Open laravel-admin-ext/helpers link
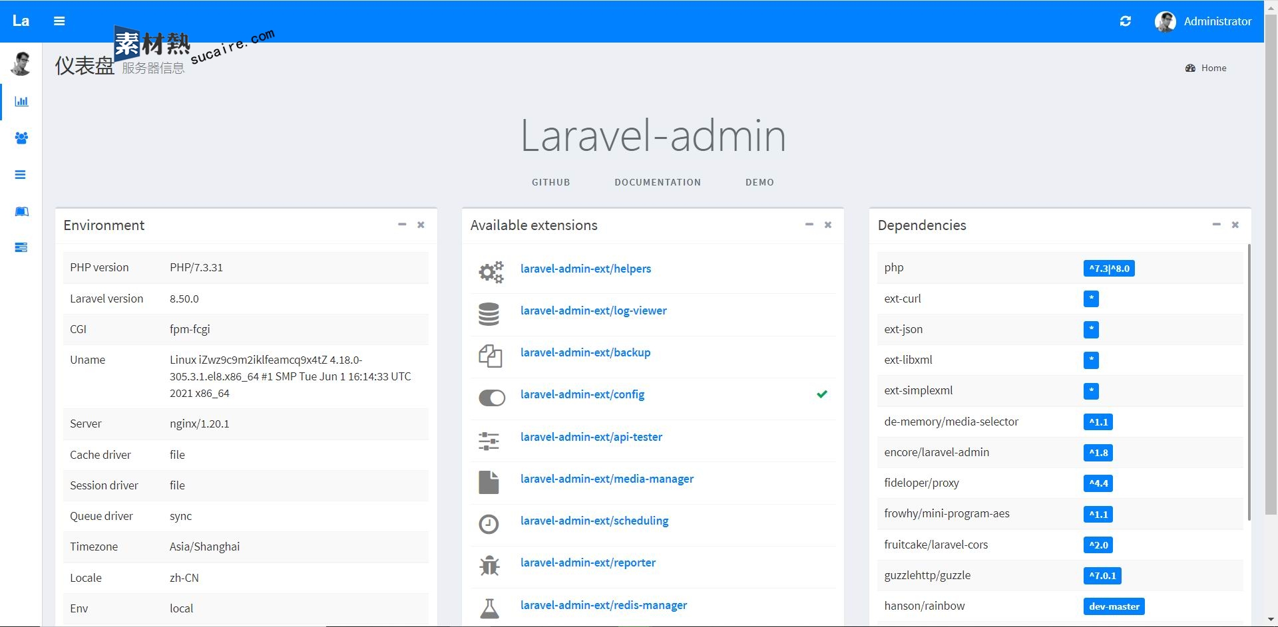The height and width of the screenshot is (627, 1278). 586,269
